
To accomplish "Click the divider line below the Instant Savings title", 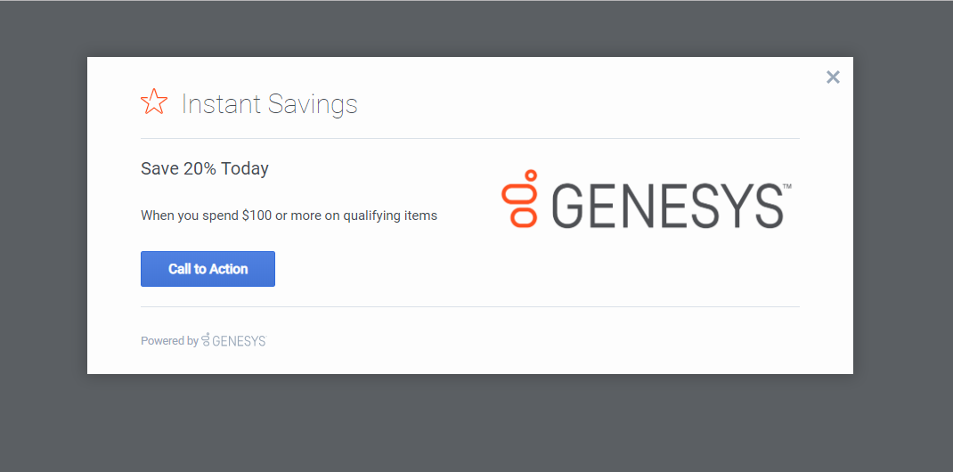I will click(469, 139).
